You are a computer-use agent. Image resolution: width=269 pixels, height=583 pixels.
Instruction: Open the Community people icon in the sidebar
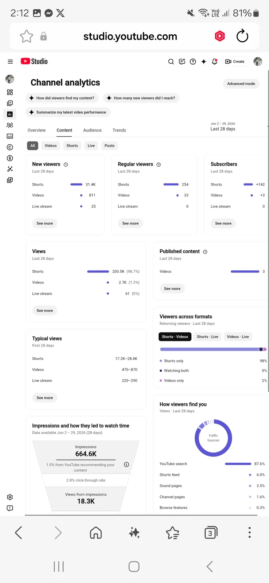coord(10,125)
